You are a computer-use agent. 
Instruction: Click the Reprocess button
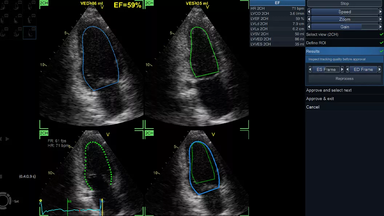(345, 78)
